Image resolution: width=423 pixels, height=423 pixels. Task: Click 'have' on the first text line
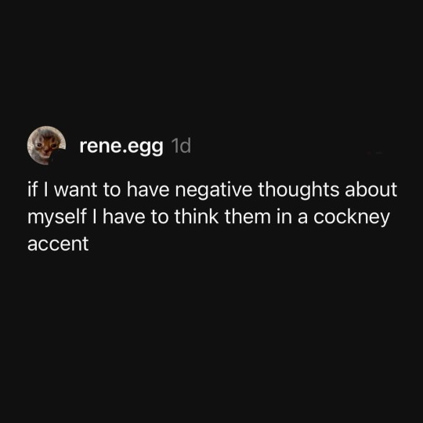coord(147,190)
